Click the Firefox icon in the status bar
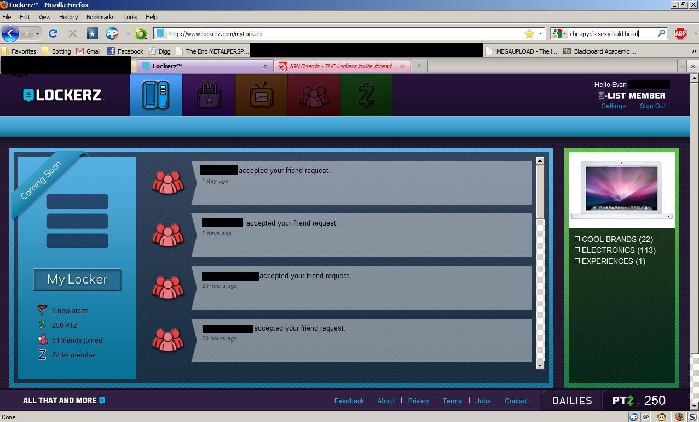This screenshot has width=699, height=422. (680, 417)
